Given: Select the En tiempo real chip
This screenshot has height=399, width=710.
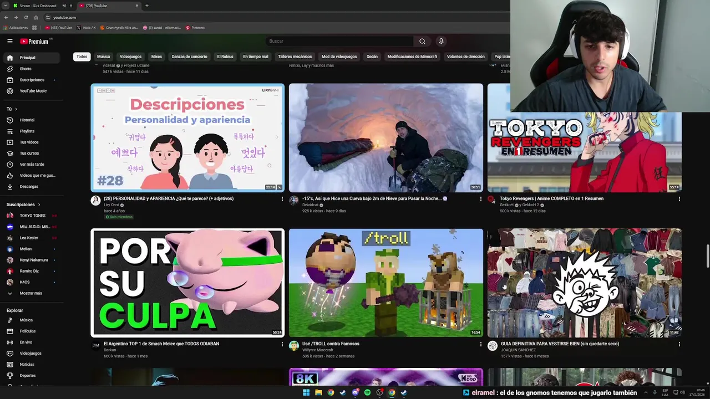Looking at the screenshot, I should click(x=256, y=57).
